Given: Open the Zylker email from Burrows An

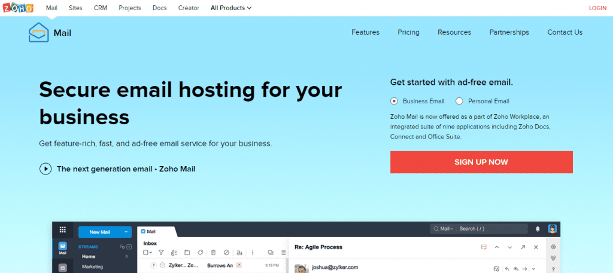Looking at the screenshot, I should point(213,265).
